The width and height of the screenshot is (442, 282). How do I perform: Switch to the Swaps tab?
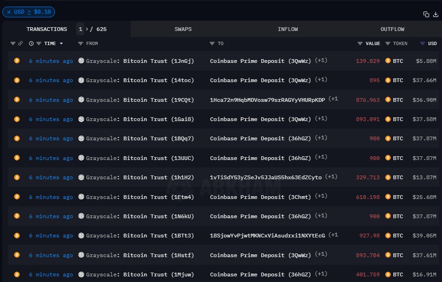[x=183, y=29]
